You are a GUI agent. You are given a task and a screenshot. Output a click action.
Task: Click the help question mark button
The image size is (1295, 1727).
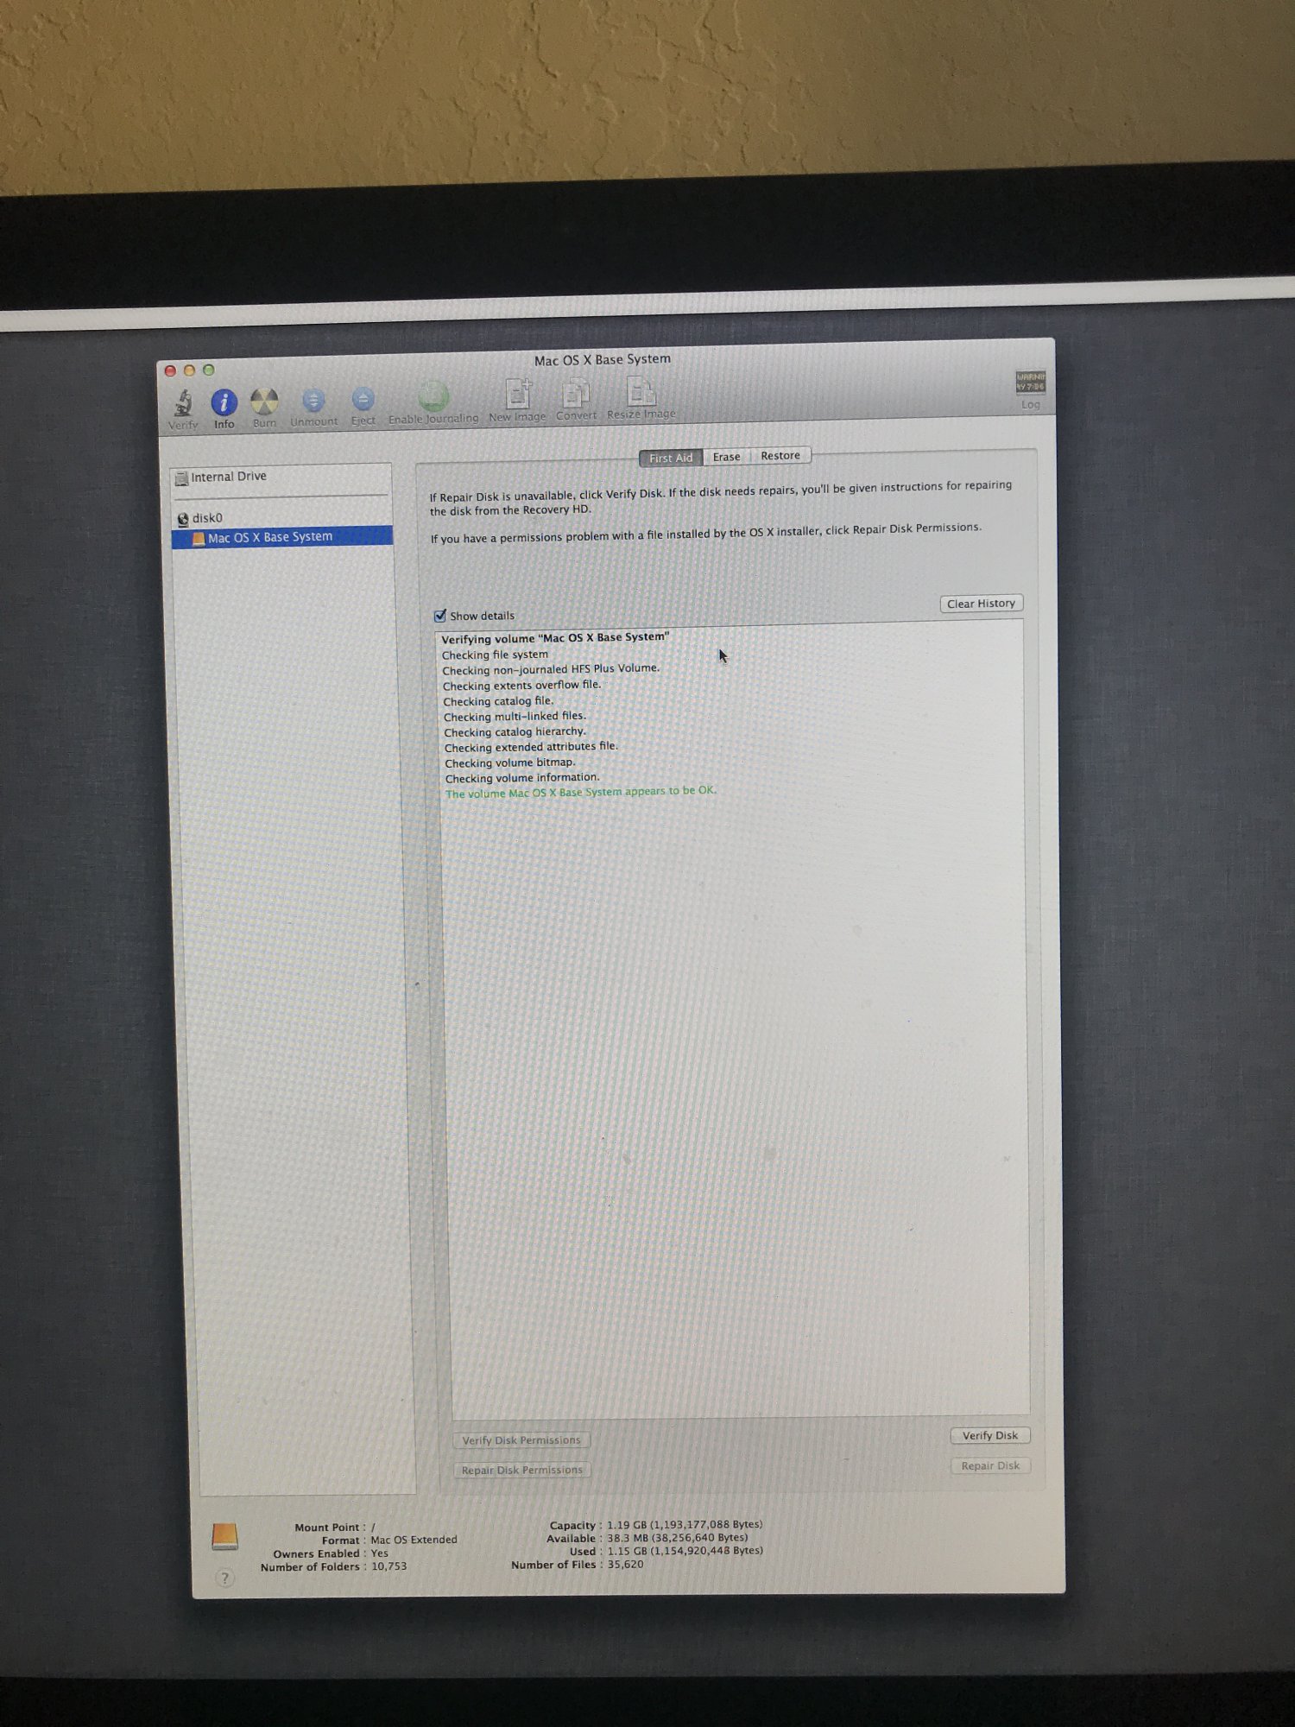click(x=224, y=1578)
